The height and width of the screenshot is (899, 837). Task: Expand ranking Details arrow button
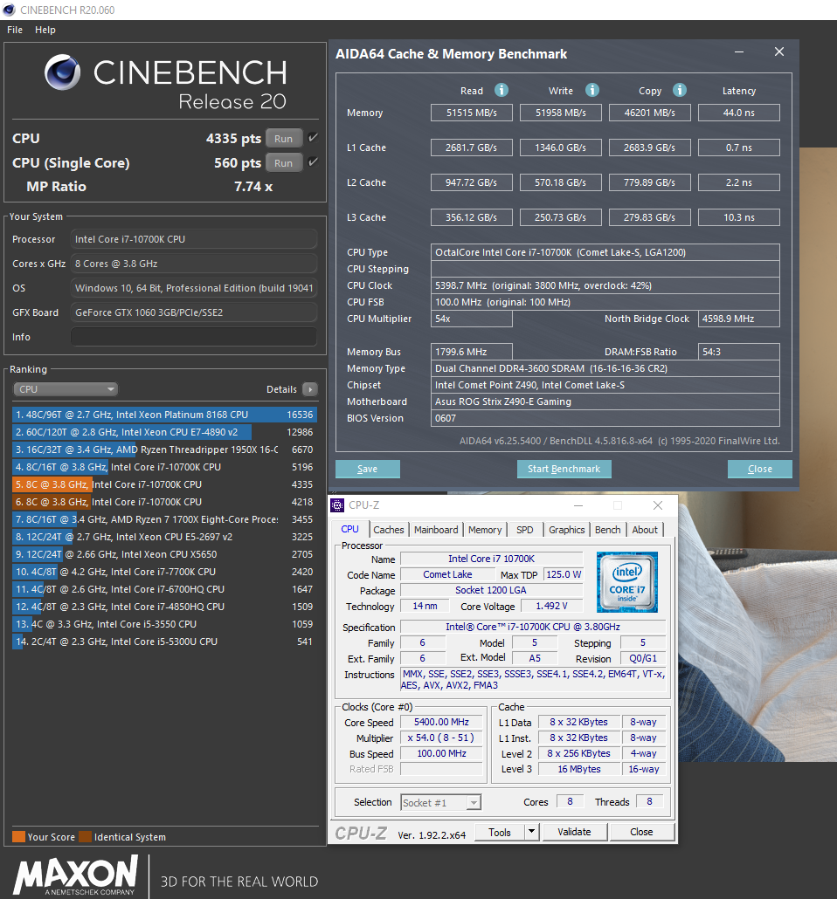[x=310, y=389]
